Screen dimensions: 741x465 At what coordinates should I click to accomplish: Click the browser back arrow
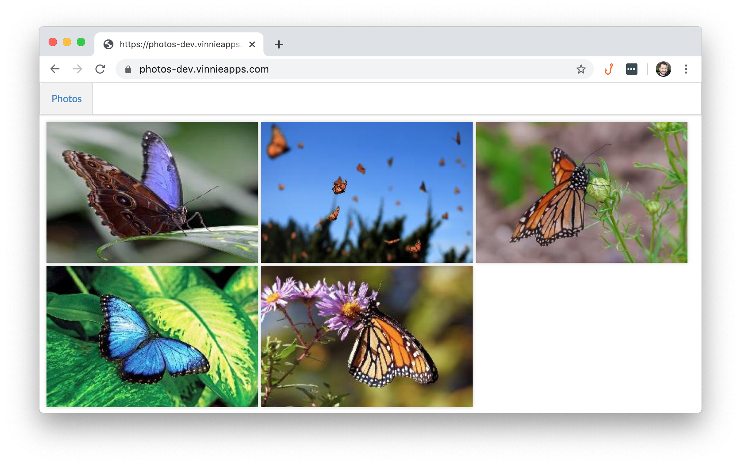pyautogui.click(x=55, y=69)
